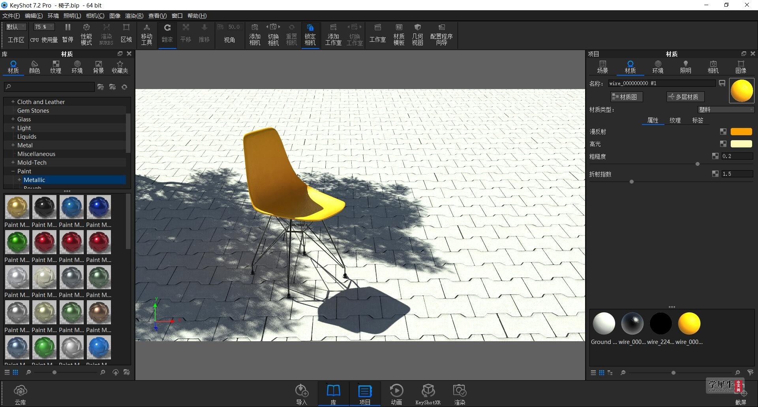Screen dimensions: 758x407
Task: Open Material Templates (材质模板)
Action: click(399, 34)
